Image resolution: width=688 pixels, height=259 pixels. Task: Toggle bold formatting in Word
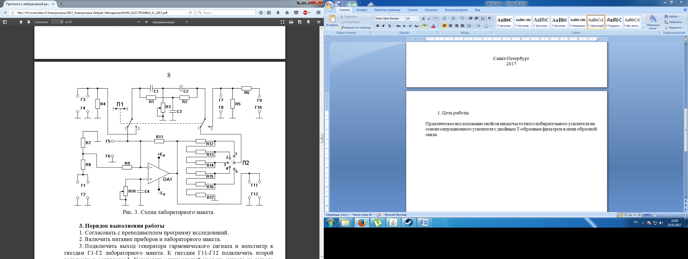377,26
